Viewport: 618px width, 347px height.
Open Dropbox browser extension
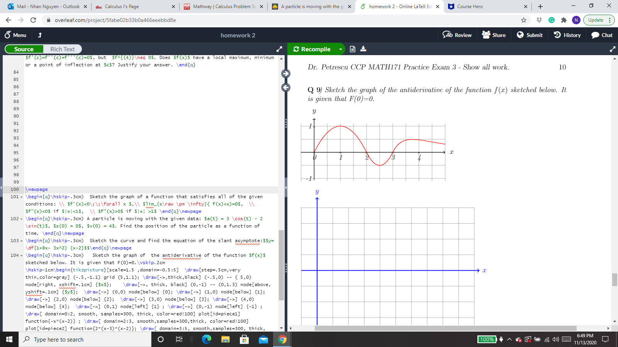pyautogui.click(x=539, y=20)
